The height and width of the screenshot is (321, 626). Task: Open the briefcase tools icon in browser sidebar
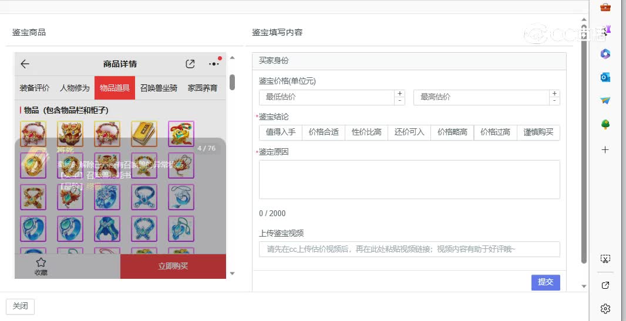pos(605,7)
